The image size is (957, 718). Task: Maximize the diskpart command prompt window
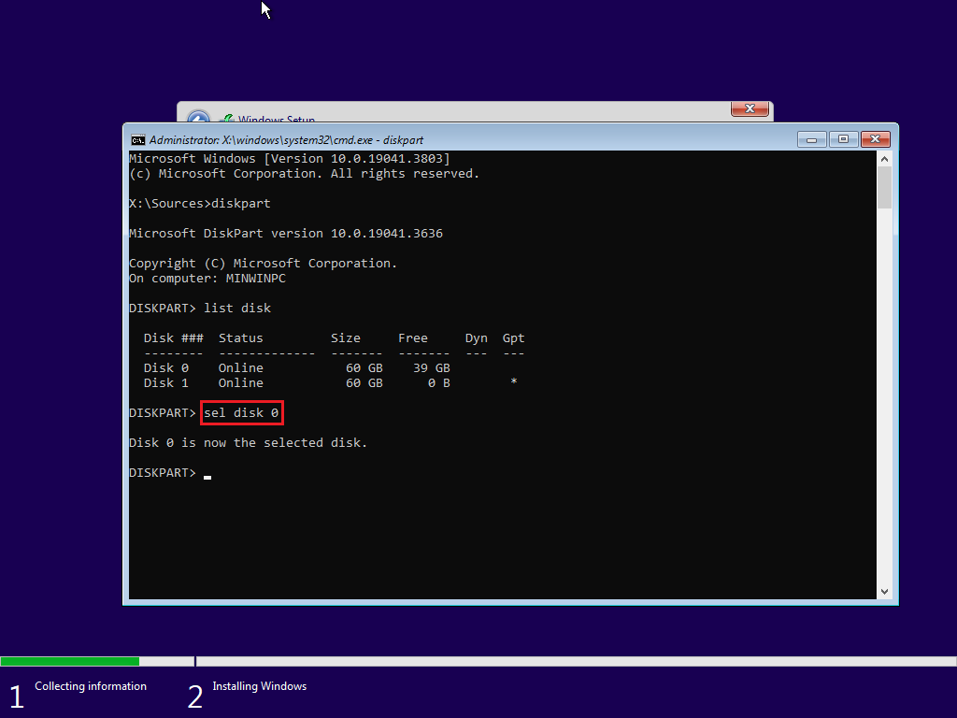pyautogui.click(x=843, y=140)
